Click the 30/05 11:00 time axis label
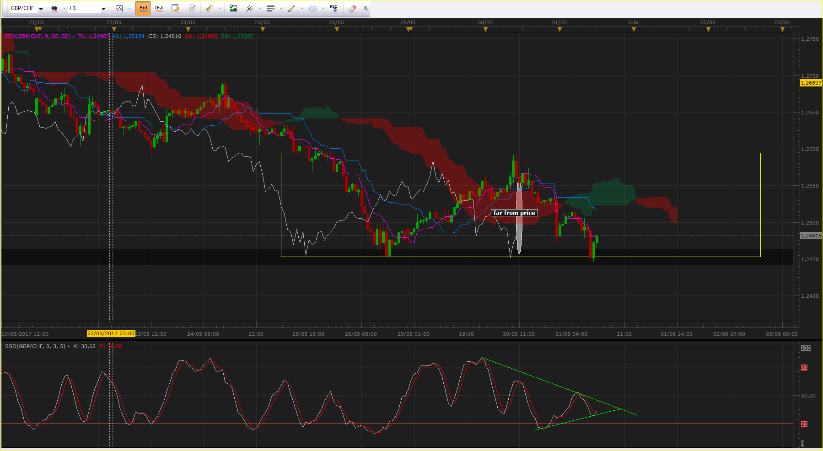The width and height of the screenshot is (823, 451). point(519,334)
